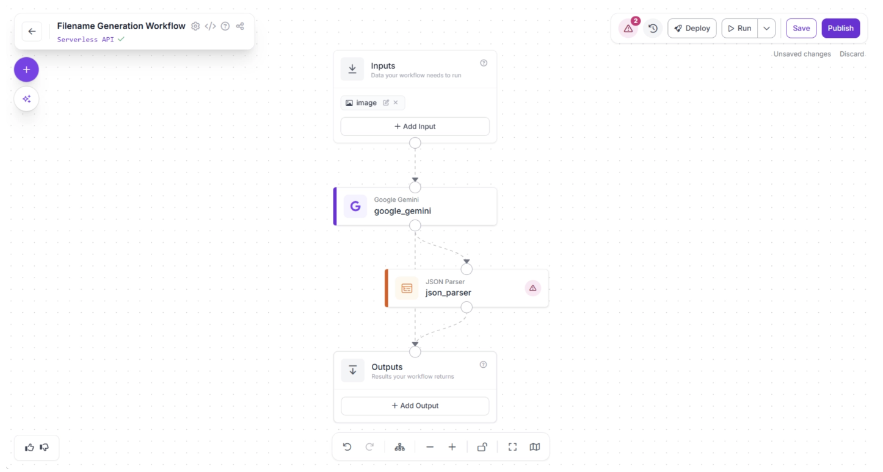The width and height of the screenshot is (883, 472).
Task: Open the code view icon
Action: click(x=210, y=26)
